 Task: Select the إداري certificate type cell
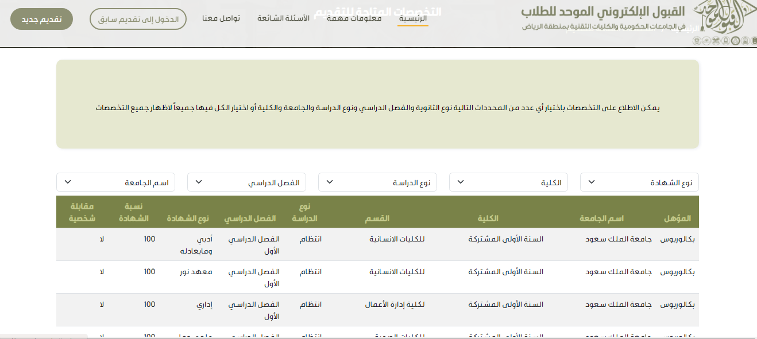point(205,305)
